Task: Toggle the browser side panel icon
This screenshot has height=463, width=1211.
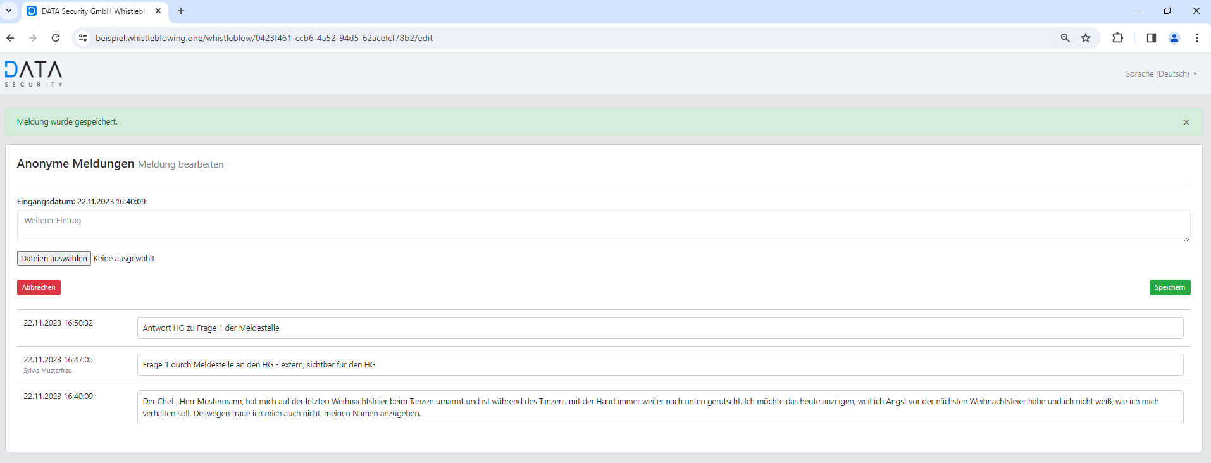Action: (1151, 38)
